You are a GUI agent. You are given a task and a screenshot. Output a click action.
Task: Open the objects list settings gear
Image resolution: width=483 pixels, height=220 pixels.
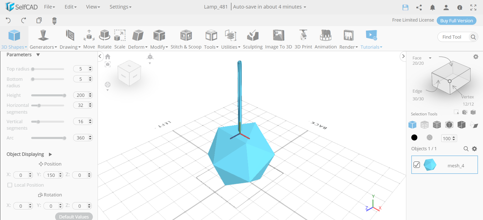(474, 149)
